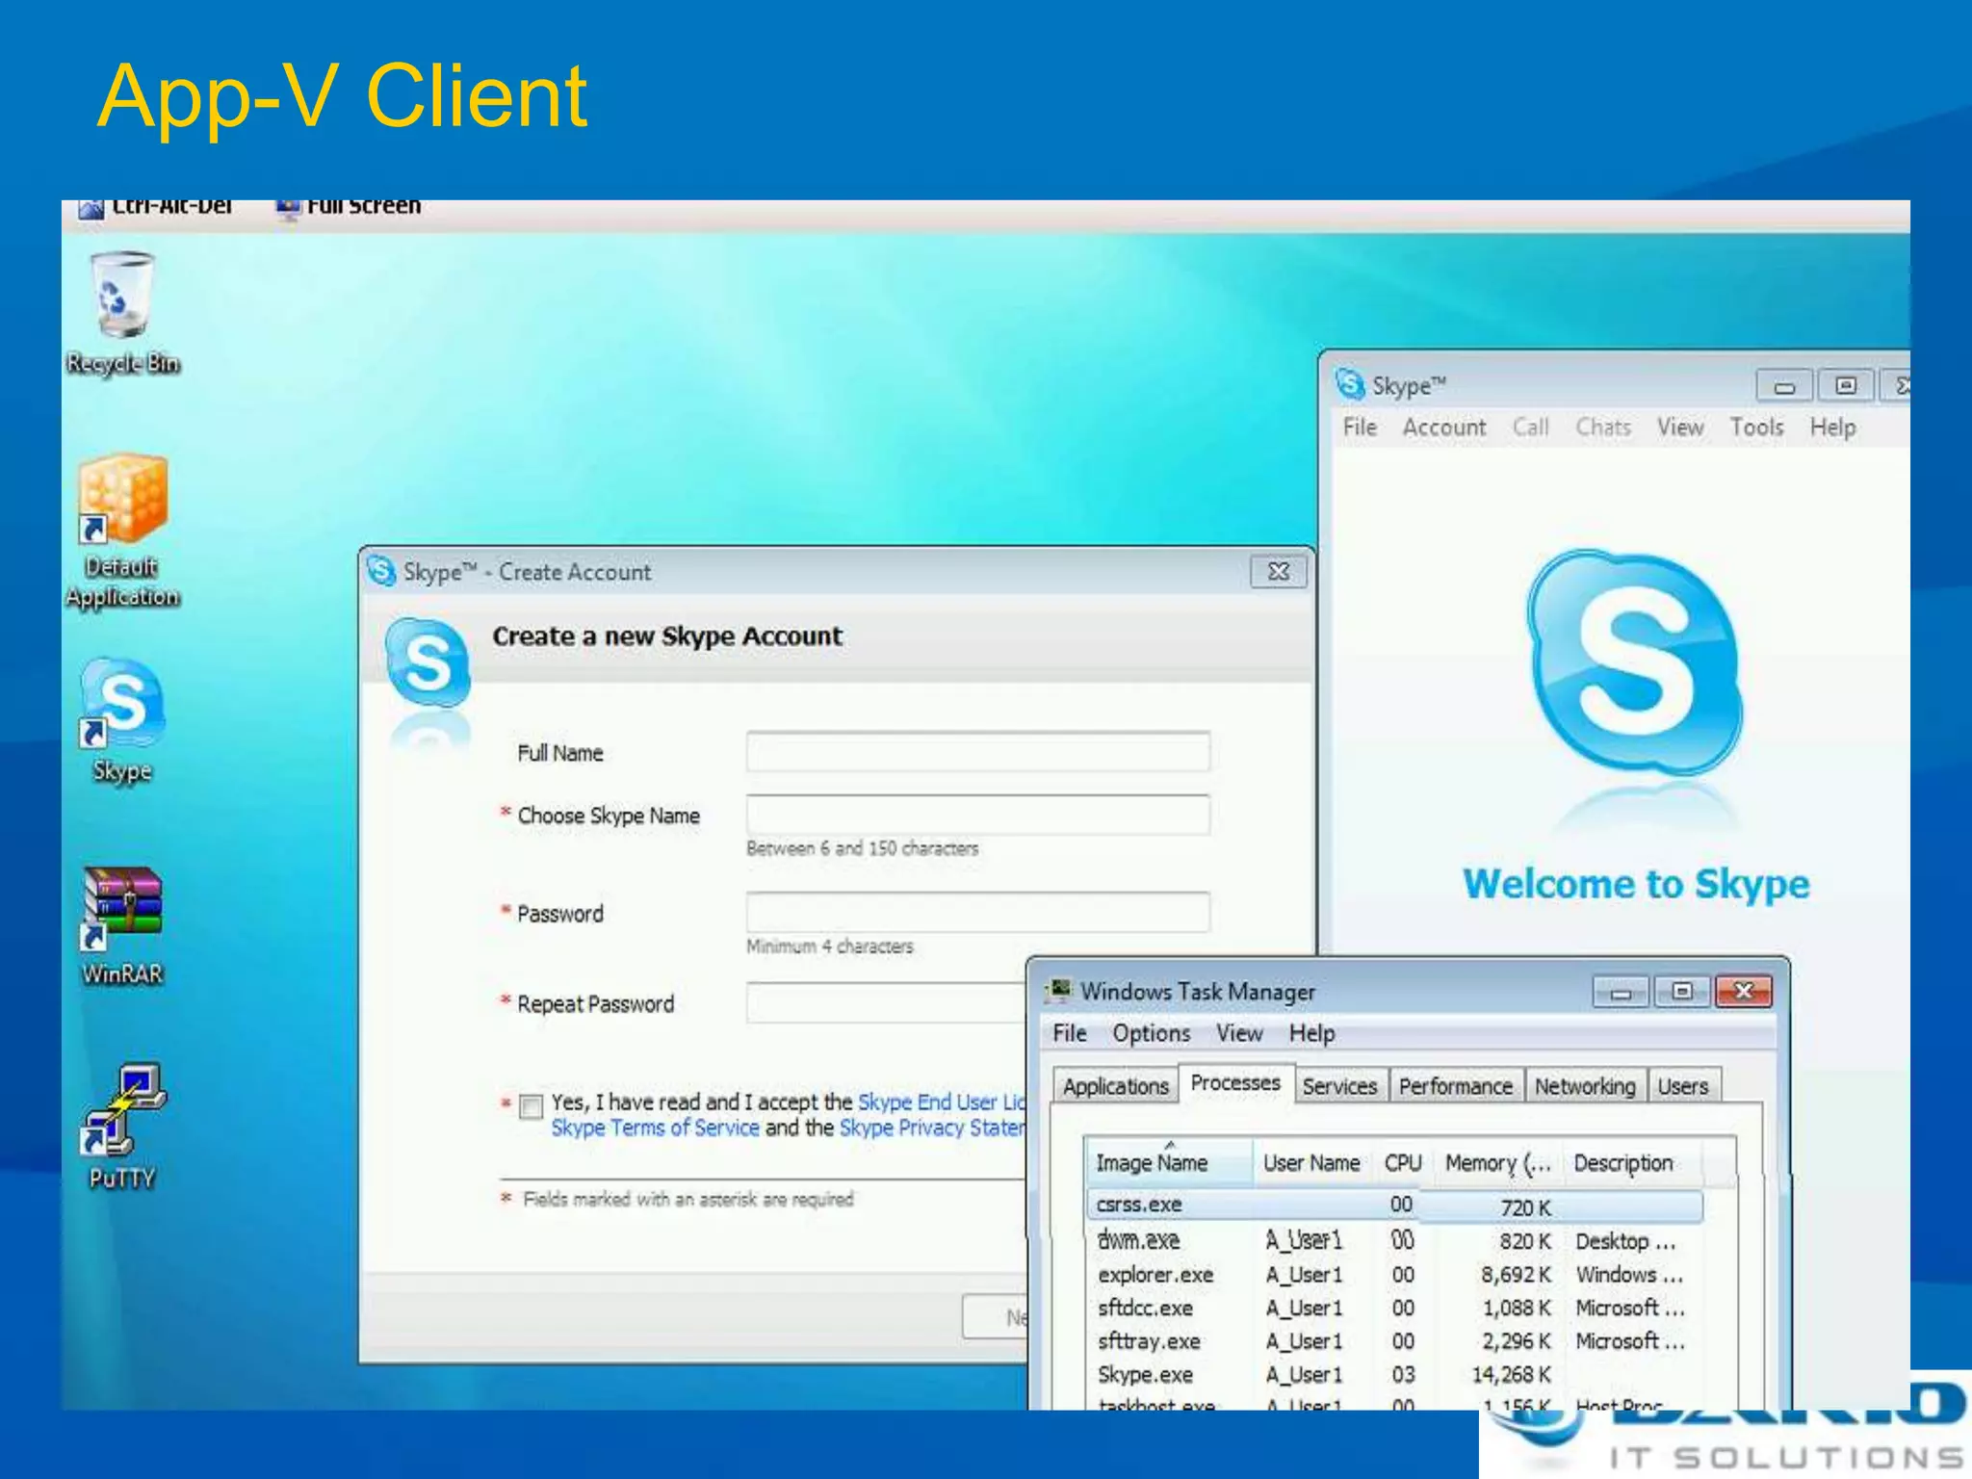Click the Task Manager icon in its title bar

[x=1060, y=990]
